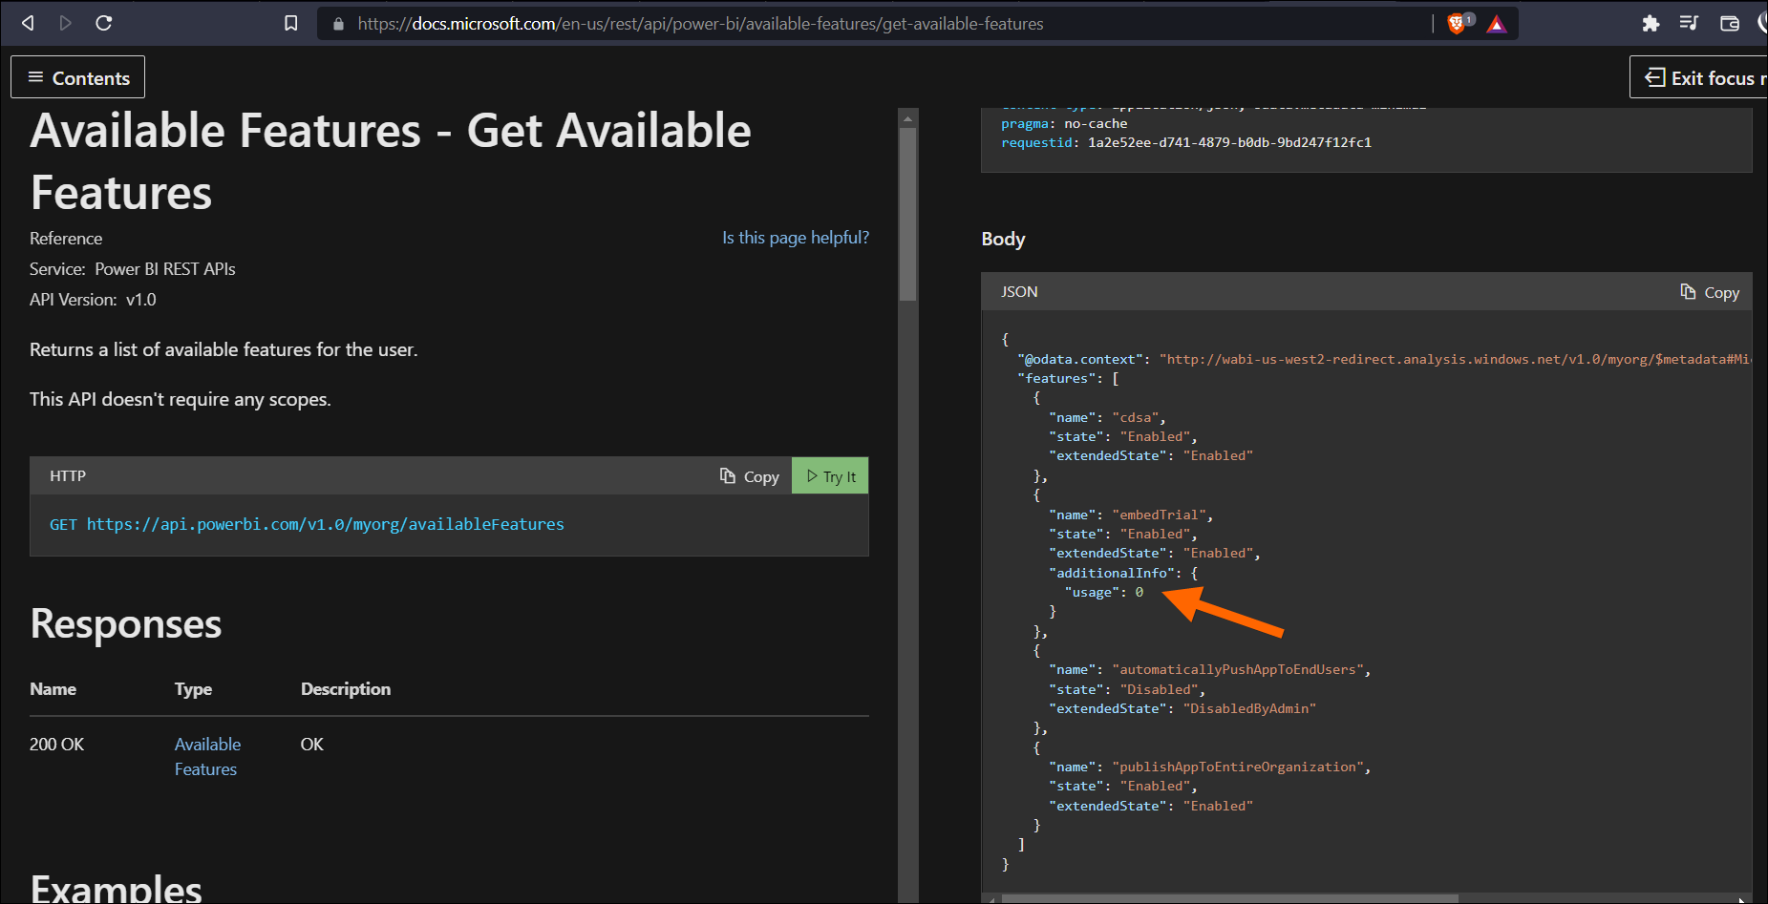Open the Brave Rewards triangle icon
1768x904 pixels.
coord(1497,24)
